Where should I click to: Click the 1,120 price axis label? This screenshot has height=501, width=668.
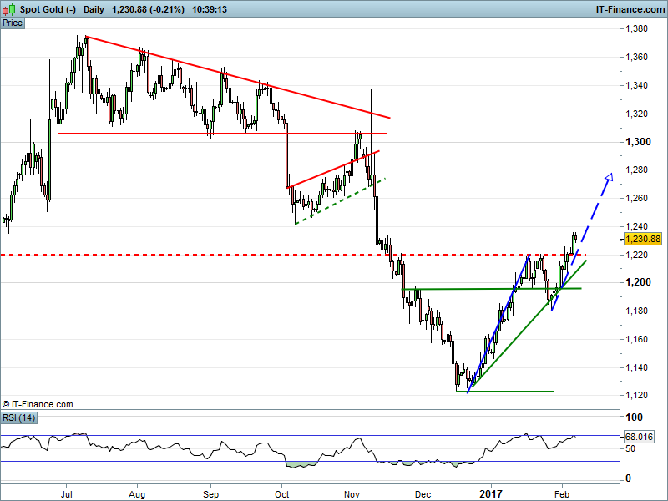pyautogui.click(x=636, y=395)
